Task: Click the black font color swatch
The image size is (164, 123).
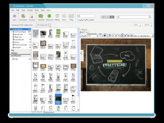Action: click(105, 36)
